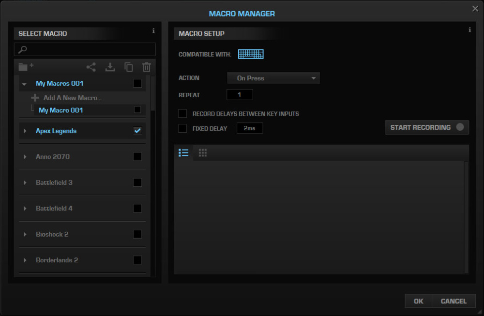Click the share macro icon
The height and width of the screenshot is (316, 484).
point(91,67)
